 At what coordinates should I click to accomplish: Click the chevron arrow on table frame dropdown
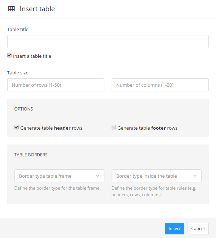(x=98, y=176)
